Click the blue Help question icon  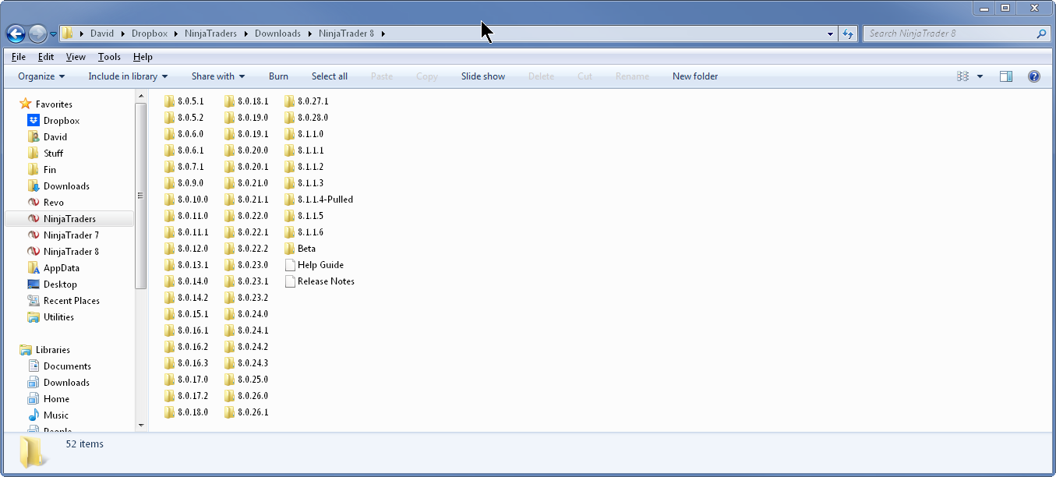coord(1034,76)
